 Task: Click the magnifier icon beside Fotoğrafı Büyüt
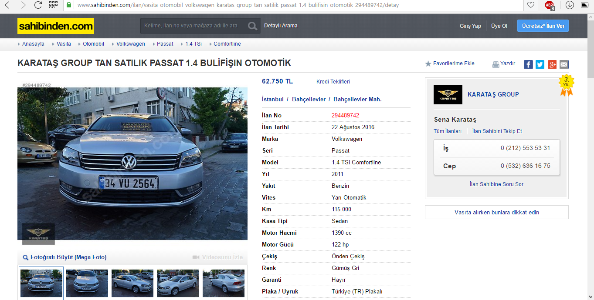tap(26, 257)
